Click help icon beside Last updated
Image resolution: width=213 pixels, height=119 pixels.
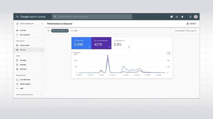(195, 31)
